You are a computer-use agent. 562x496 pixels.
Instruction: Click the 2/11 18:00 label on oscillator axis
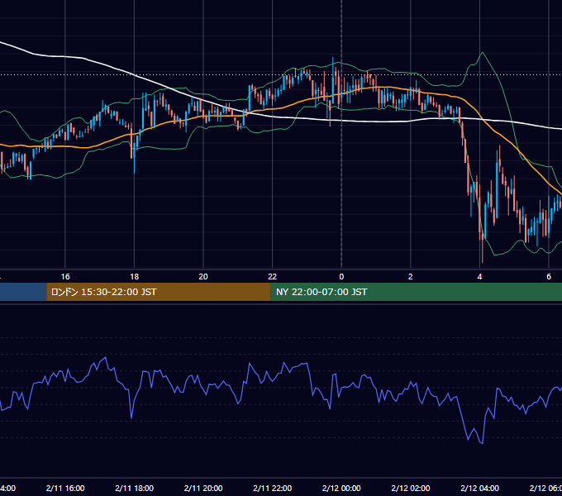click(135, 488)
